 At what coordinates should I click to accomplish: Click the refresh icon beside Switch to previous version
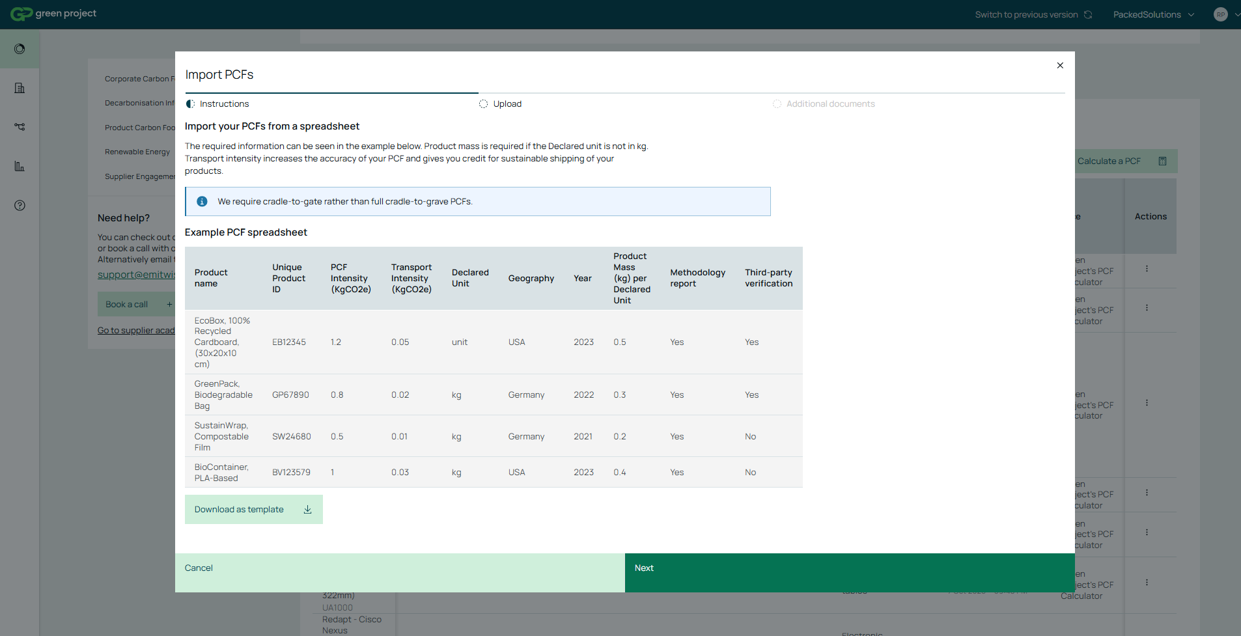[1088, 14]
